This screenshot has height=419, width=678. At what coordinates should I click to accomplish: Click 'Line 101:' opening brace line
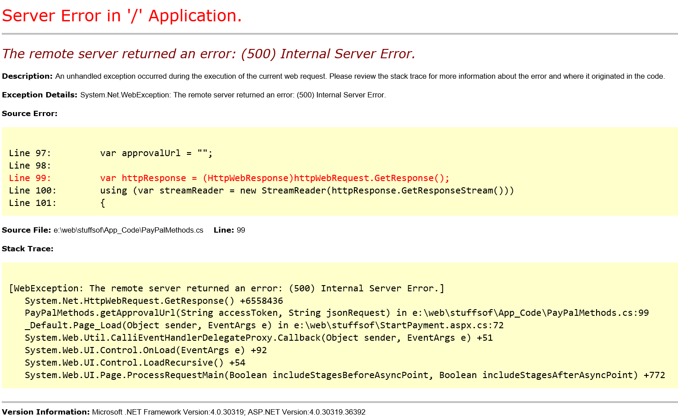point(57,203)
